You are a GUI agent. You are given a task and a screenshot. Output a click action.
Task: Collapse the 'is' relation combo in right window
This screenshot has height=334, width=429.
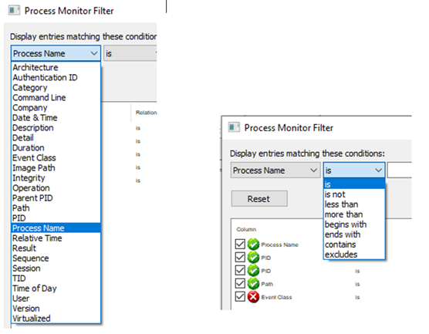click(x=354, y=170)
